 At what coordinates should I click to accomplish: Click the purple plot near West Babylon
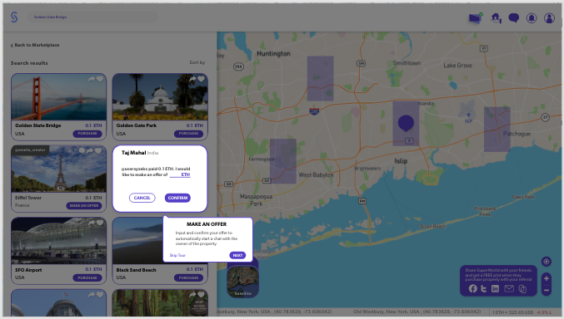[x=283, y=161]
